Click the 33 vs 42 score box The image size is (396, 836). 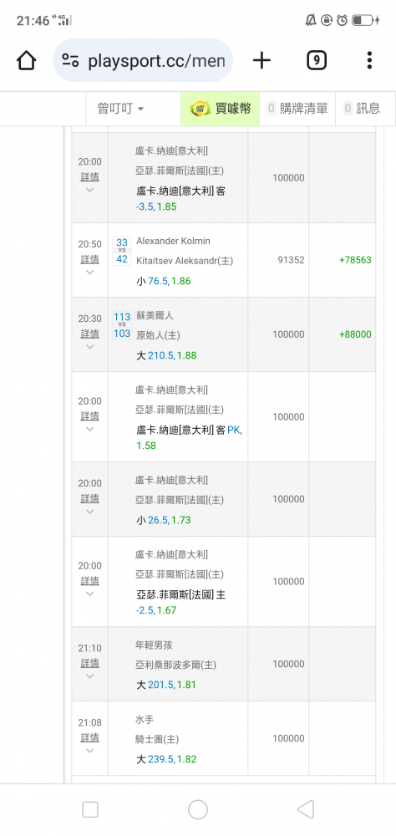click(122, 251)
